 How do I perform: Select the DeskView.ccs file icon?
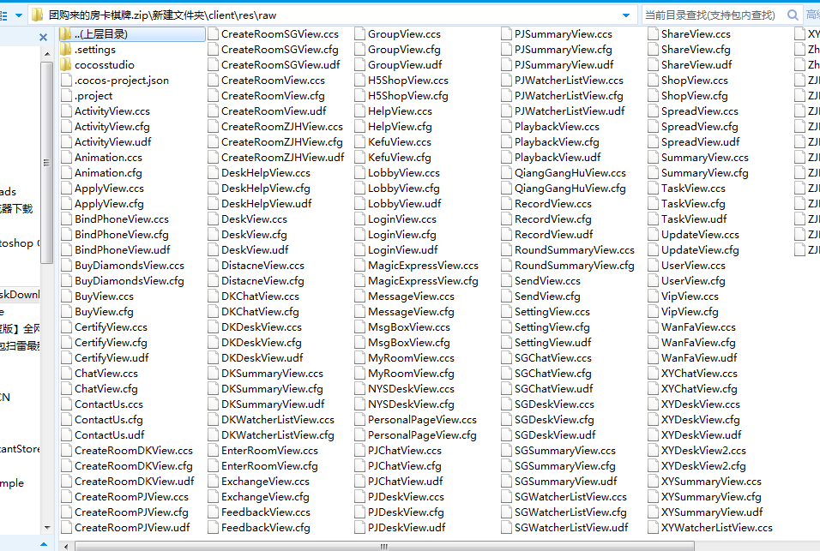pyautogui.click(x=213, y=219)
